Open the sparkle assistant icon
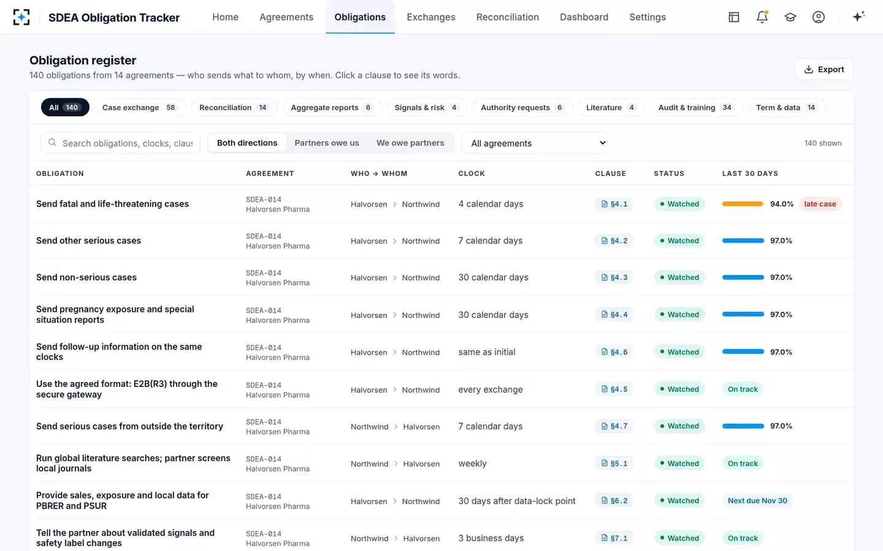 858,17
